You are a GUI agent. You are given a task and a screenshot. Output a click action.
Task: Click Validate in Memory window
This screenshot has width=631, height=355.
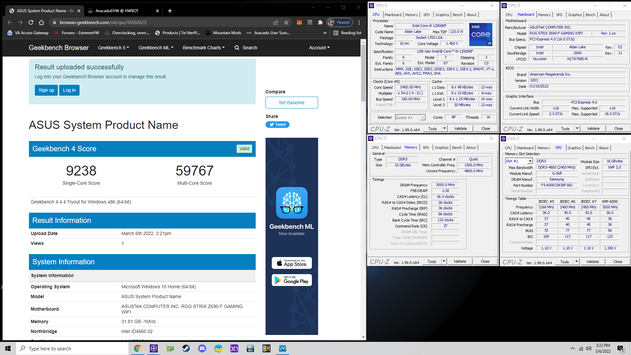(x=460, y=261)
